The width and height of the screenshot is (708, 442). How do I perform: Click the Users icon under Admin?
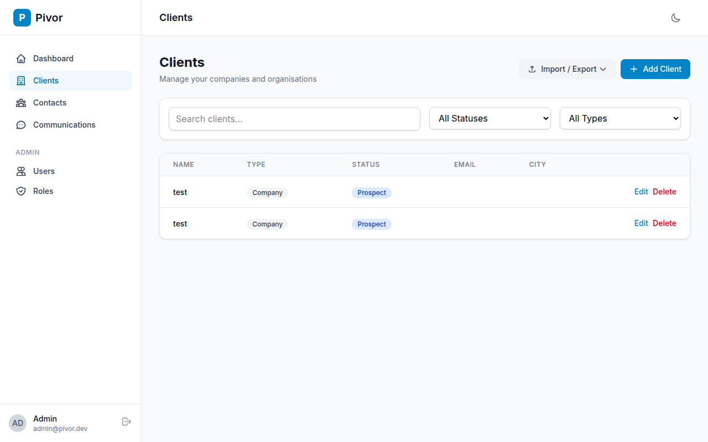[21, 171]
